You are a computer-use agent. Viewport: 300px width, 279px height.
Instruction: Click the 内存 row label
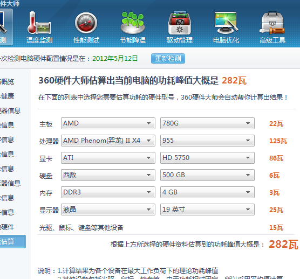[46, 193]
